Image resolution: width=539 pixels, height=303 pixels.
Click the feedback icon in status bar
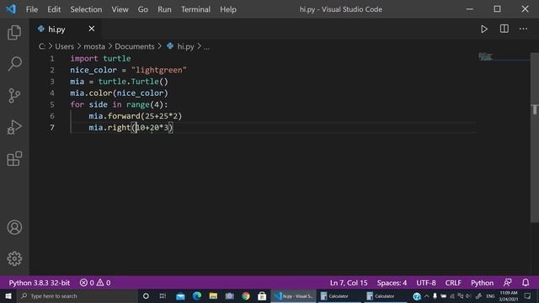point(507,283)
